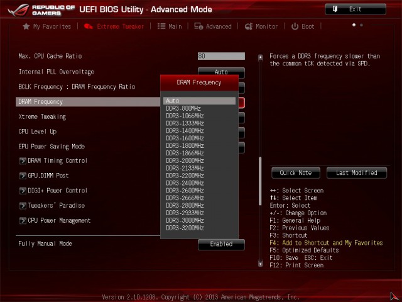Image resolution: width=402 pixels, height=302 pixels.
Task: Click scrollbar down arrow
Action: [x=261, y=264]
